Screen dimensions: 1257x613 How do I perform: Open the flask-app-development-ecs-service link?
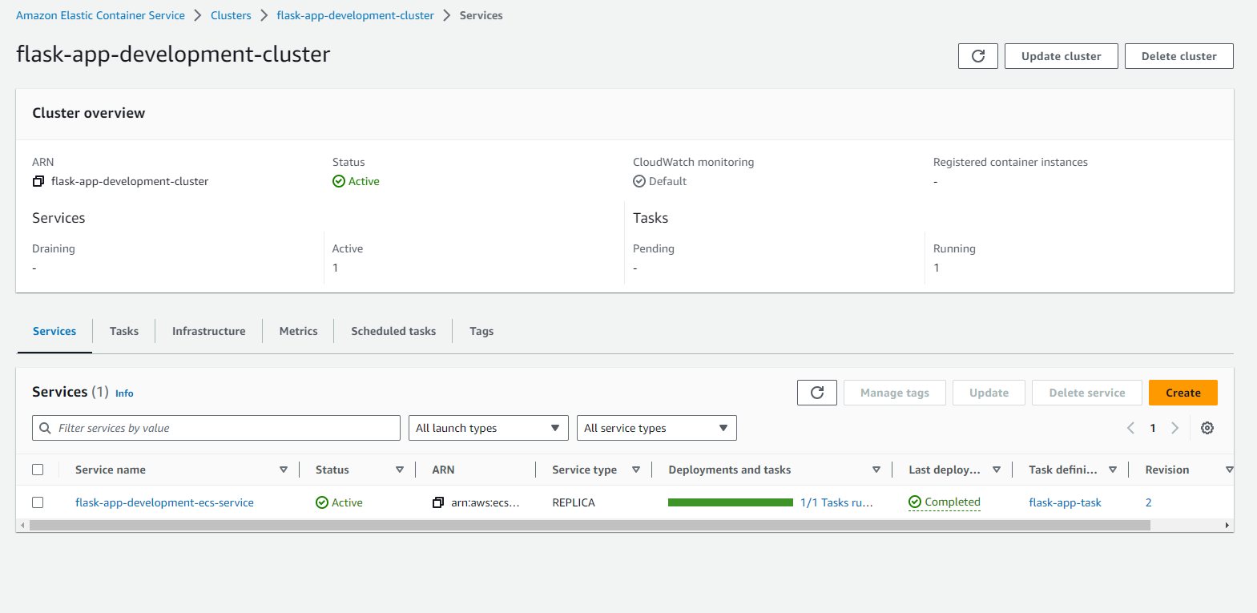click(x=164, y=502)
